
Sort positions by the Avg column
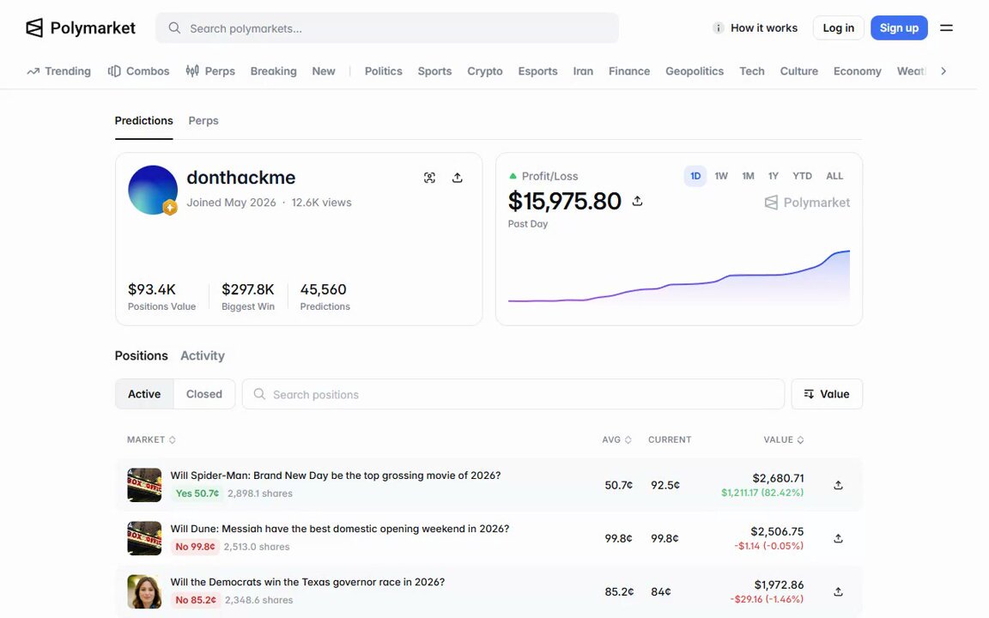point(617,439)
